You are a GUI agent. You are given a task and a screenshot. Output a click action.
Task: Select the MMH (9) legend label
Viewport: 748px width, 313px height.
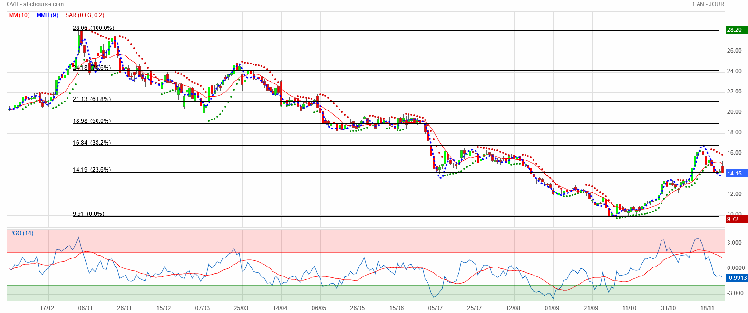pos(47,15)
